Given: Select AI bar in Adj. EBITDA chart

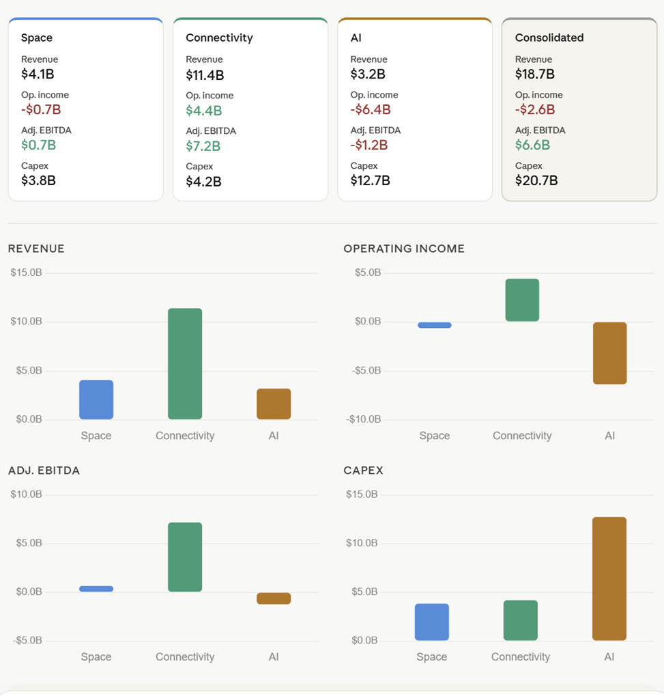Looking at the screenshot, I should tap(274, 598).
